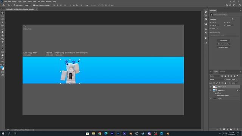Select the Lasso tool
The width and height of the screenshot is (242, 136).
click(3, 19)
